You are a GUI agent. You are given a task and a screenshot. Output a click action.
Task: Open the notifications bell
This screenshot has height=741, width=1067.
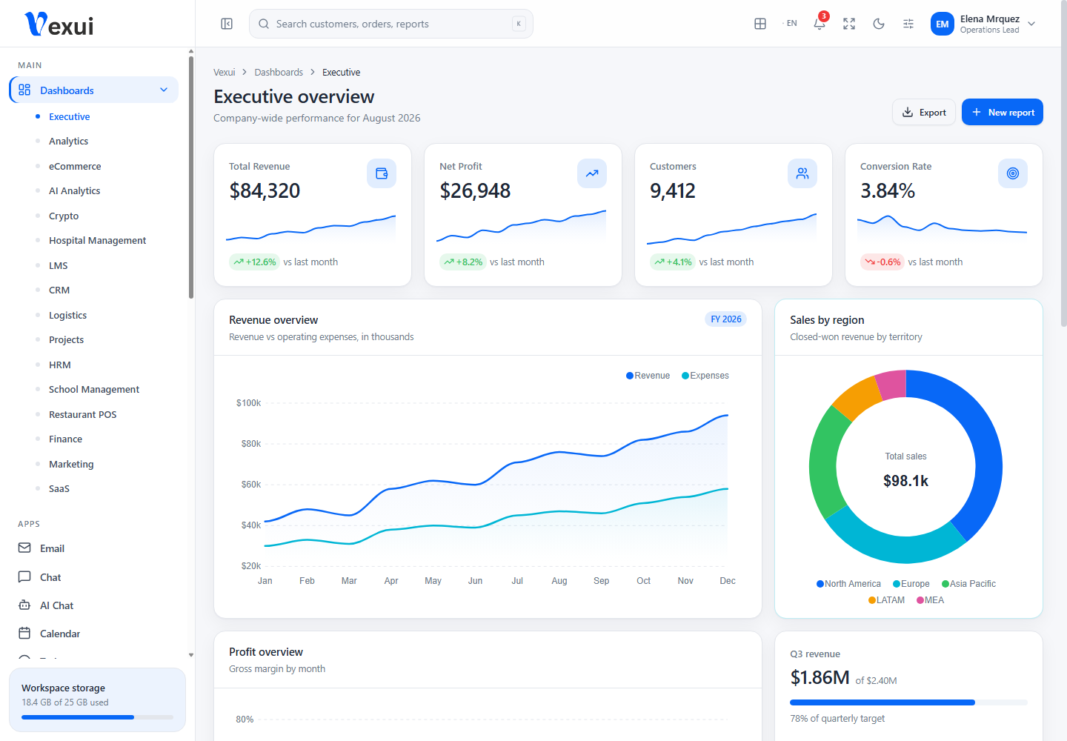820,24
